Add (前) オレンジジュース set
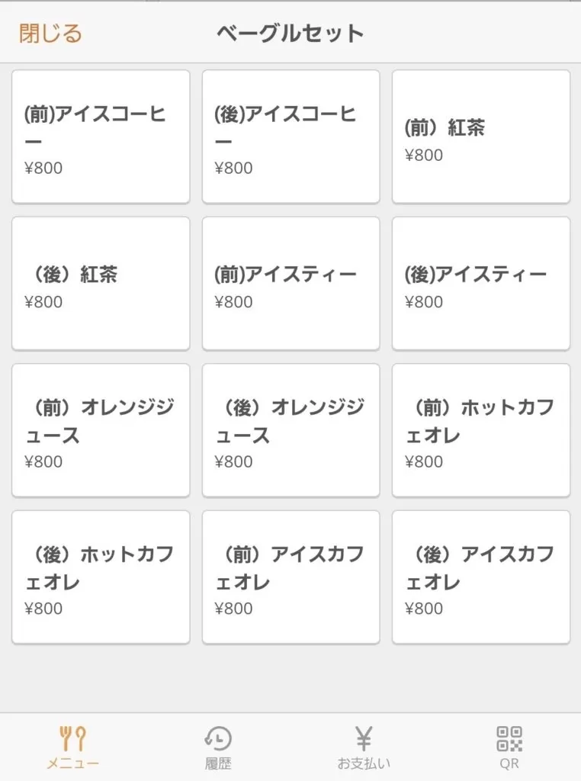581x781 pixels. 101,430
